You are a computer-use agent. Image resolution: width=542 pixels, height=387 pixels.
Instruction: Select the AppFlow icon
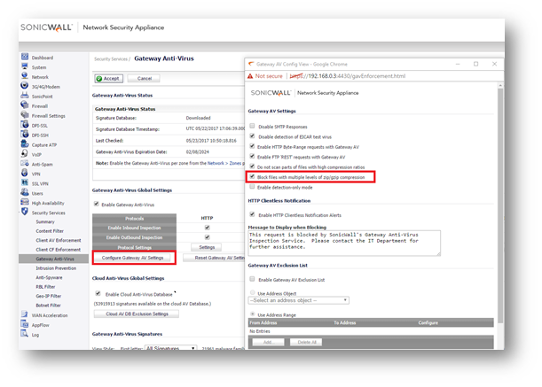tap(25, 324)
